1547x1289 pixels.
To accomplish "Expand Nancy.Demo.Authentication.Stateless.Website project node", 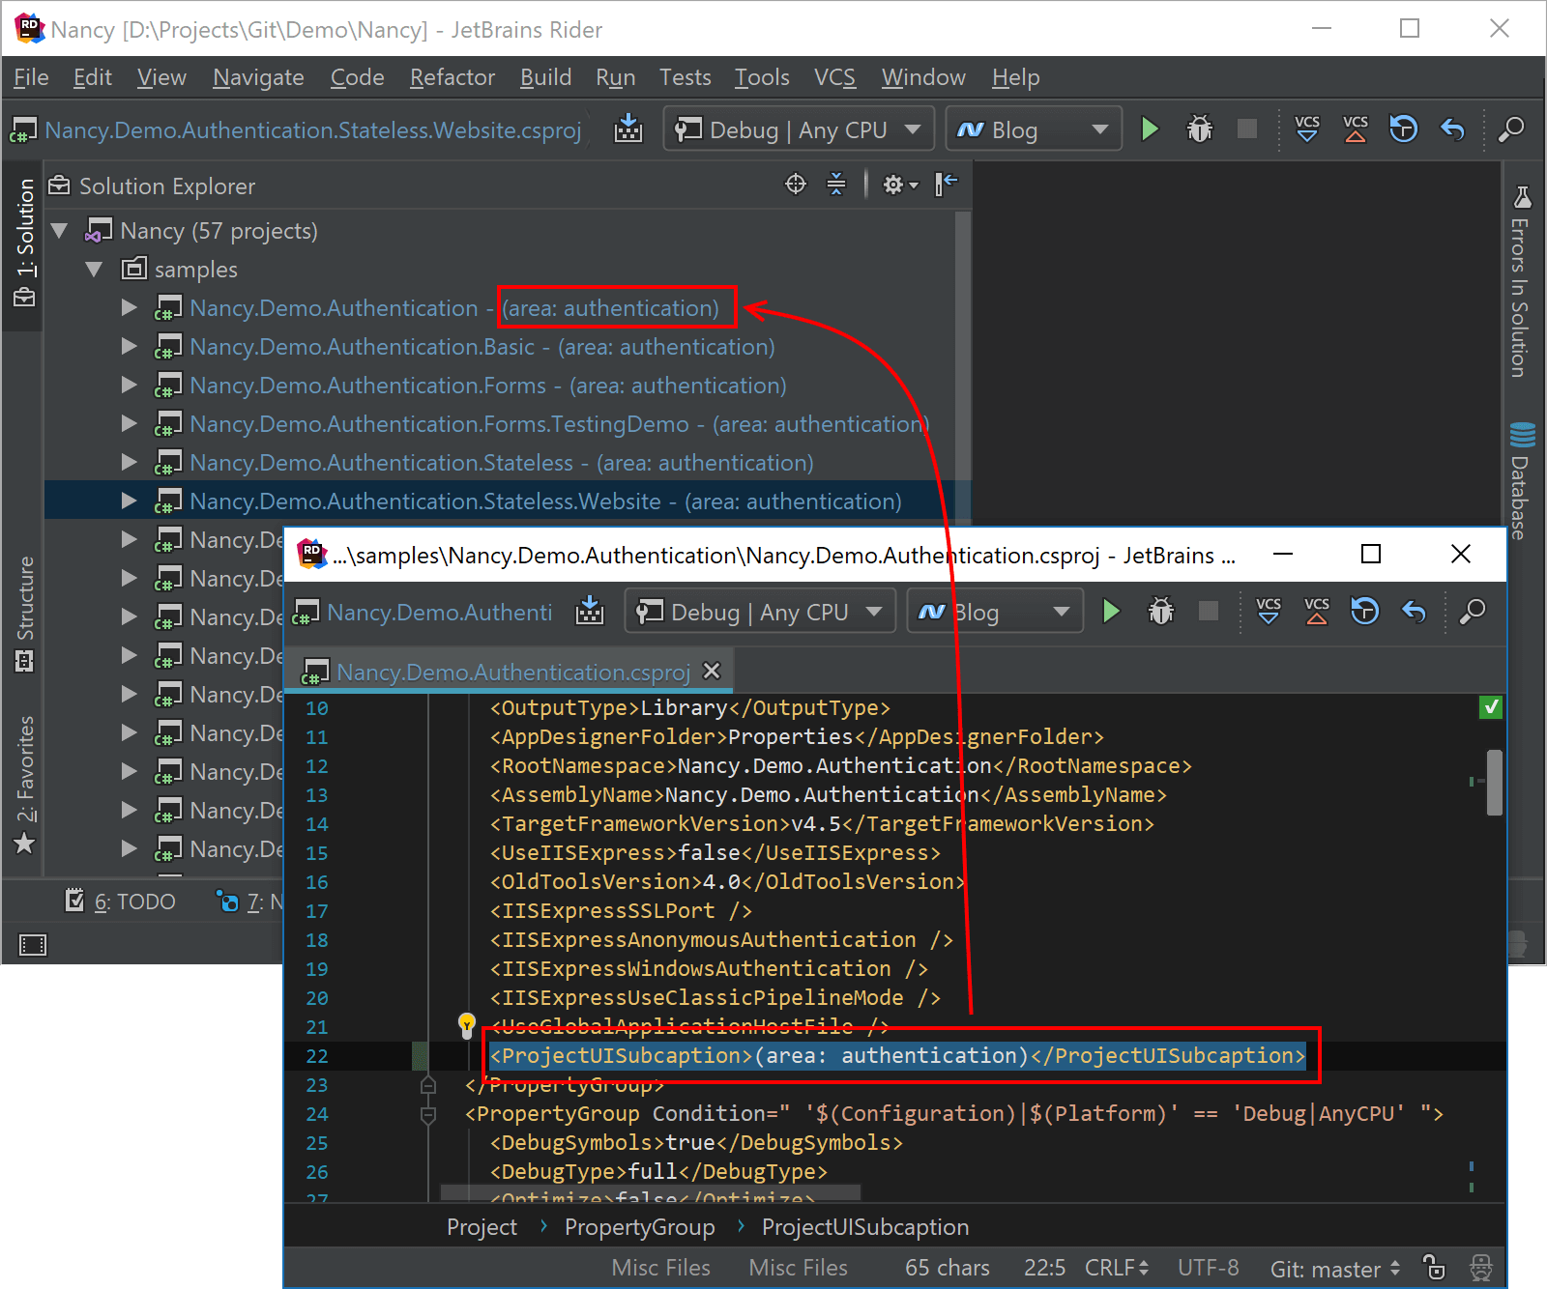I will click(x=129, y=501).
